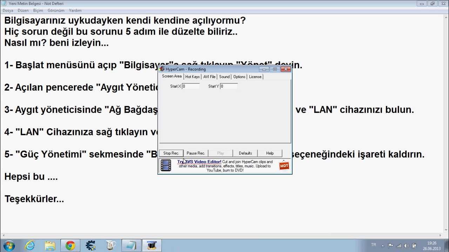Switch to the Screen Area tab
The image size is (449, 252).
[172, 76]
